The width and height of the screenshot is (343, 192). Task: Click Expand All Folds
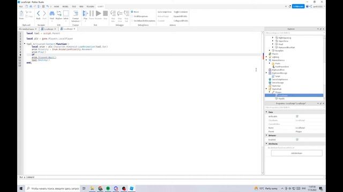coord(180,17)
